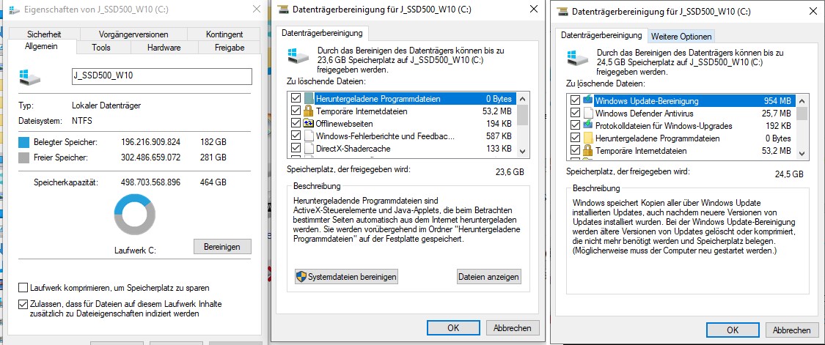Close the right Datenträgerbereinigung window

coord(813,10)
